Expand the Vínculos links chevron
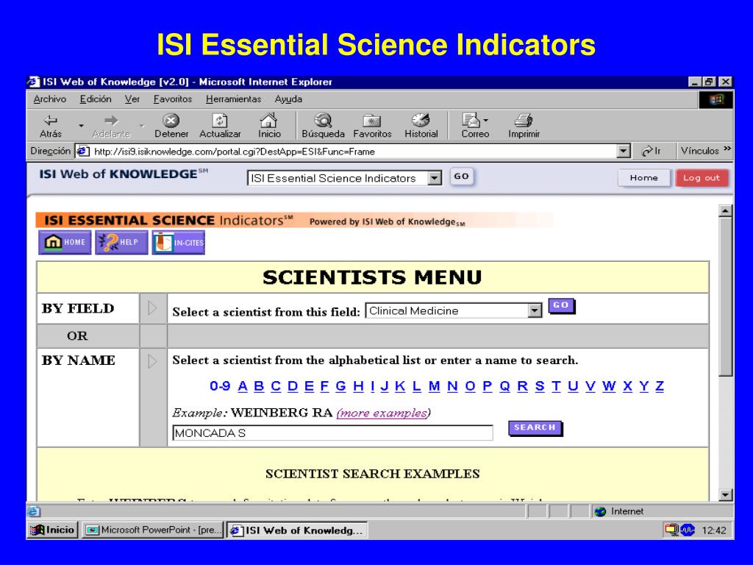Screen dimensions: 753x565 tap(727, 149)
